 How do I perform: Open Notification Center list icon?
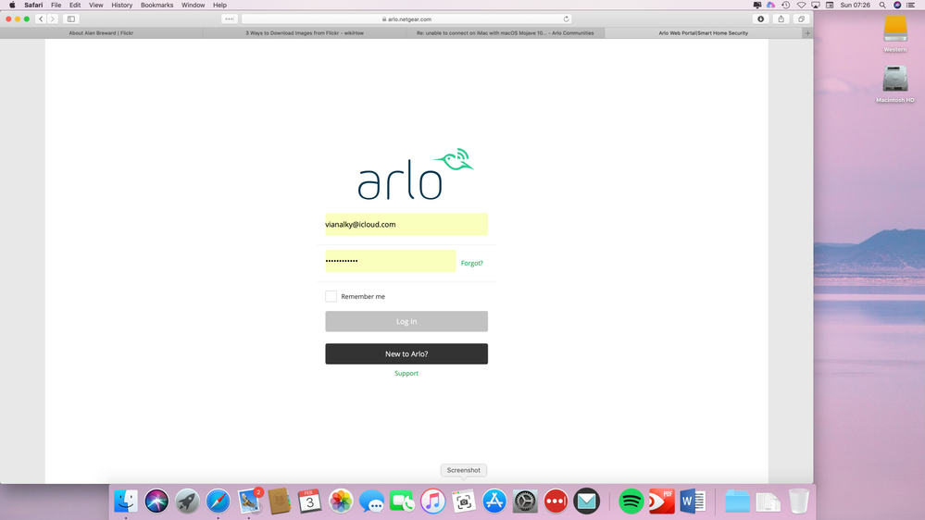(x=911, y=5)
